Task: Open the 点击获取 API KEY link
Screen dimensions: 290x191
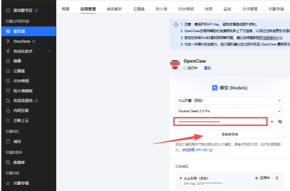Action: pos(197,150)
